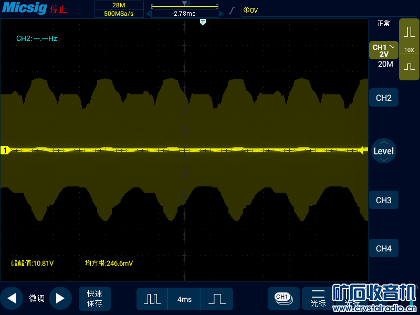Tap the Level trigger adjustment control

pos(384,151)
